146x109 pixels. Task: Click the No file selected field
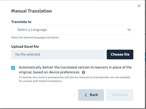(x=58, y=54)
